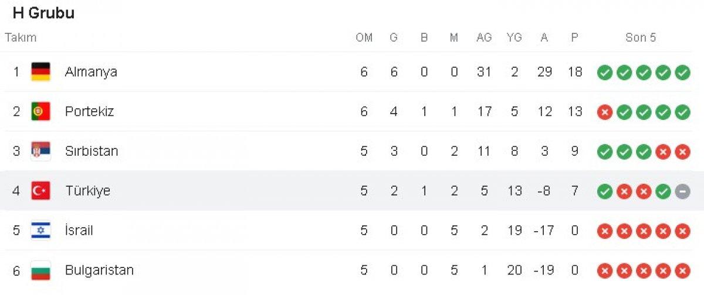Click the Son 5 column header

point(641,37)
